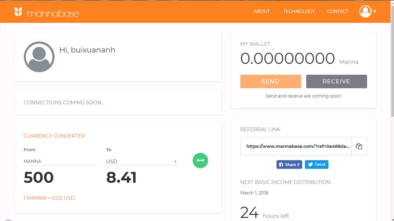Screen dimensions: 394x221
Task: Open the user account avatar menu
Action: tap(365, 11)
